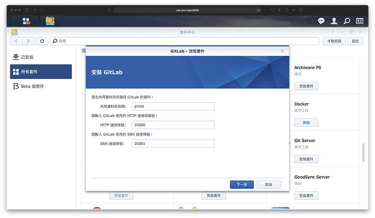
Task: Select Beta 版套件 in the sidebar
Action: coord(41,86)
